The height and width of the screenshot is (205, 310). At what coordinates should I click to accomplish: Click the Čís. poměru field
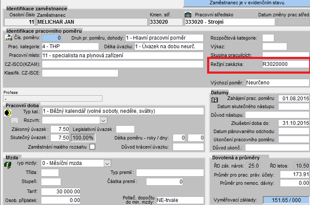tap(51, 38)
